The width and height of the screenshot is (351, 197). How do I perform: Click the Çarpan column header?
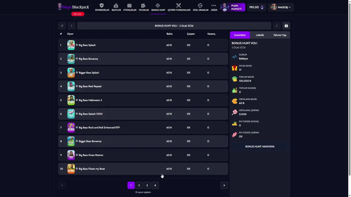191,34
